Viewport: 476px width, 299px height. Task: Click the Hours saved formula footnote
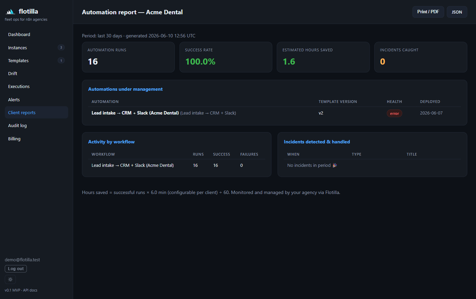tap(211, 192)
